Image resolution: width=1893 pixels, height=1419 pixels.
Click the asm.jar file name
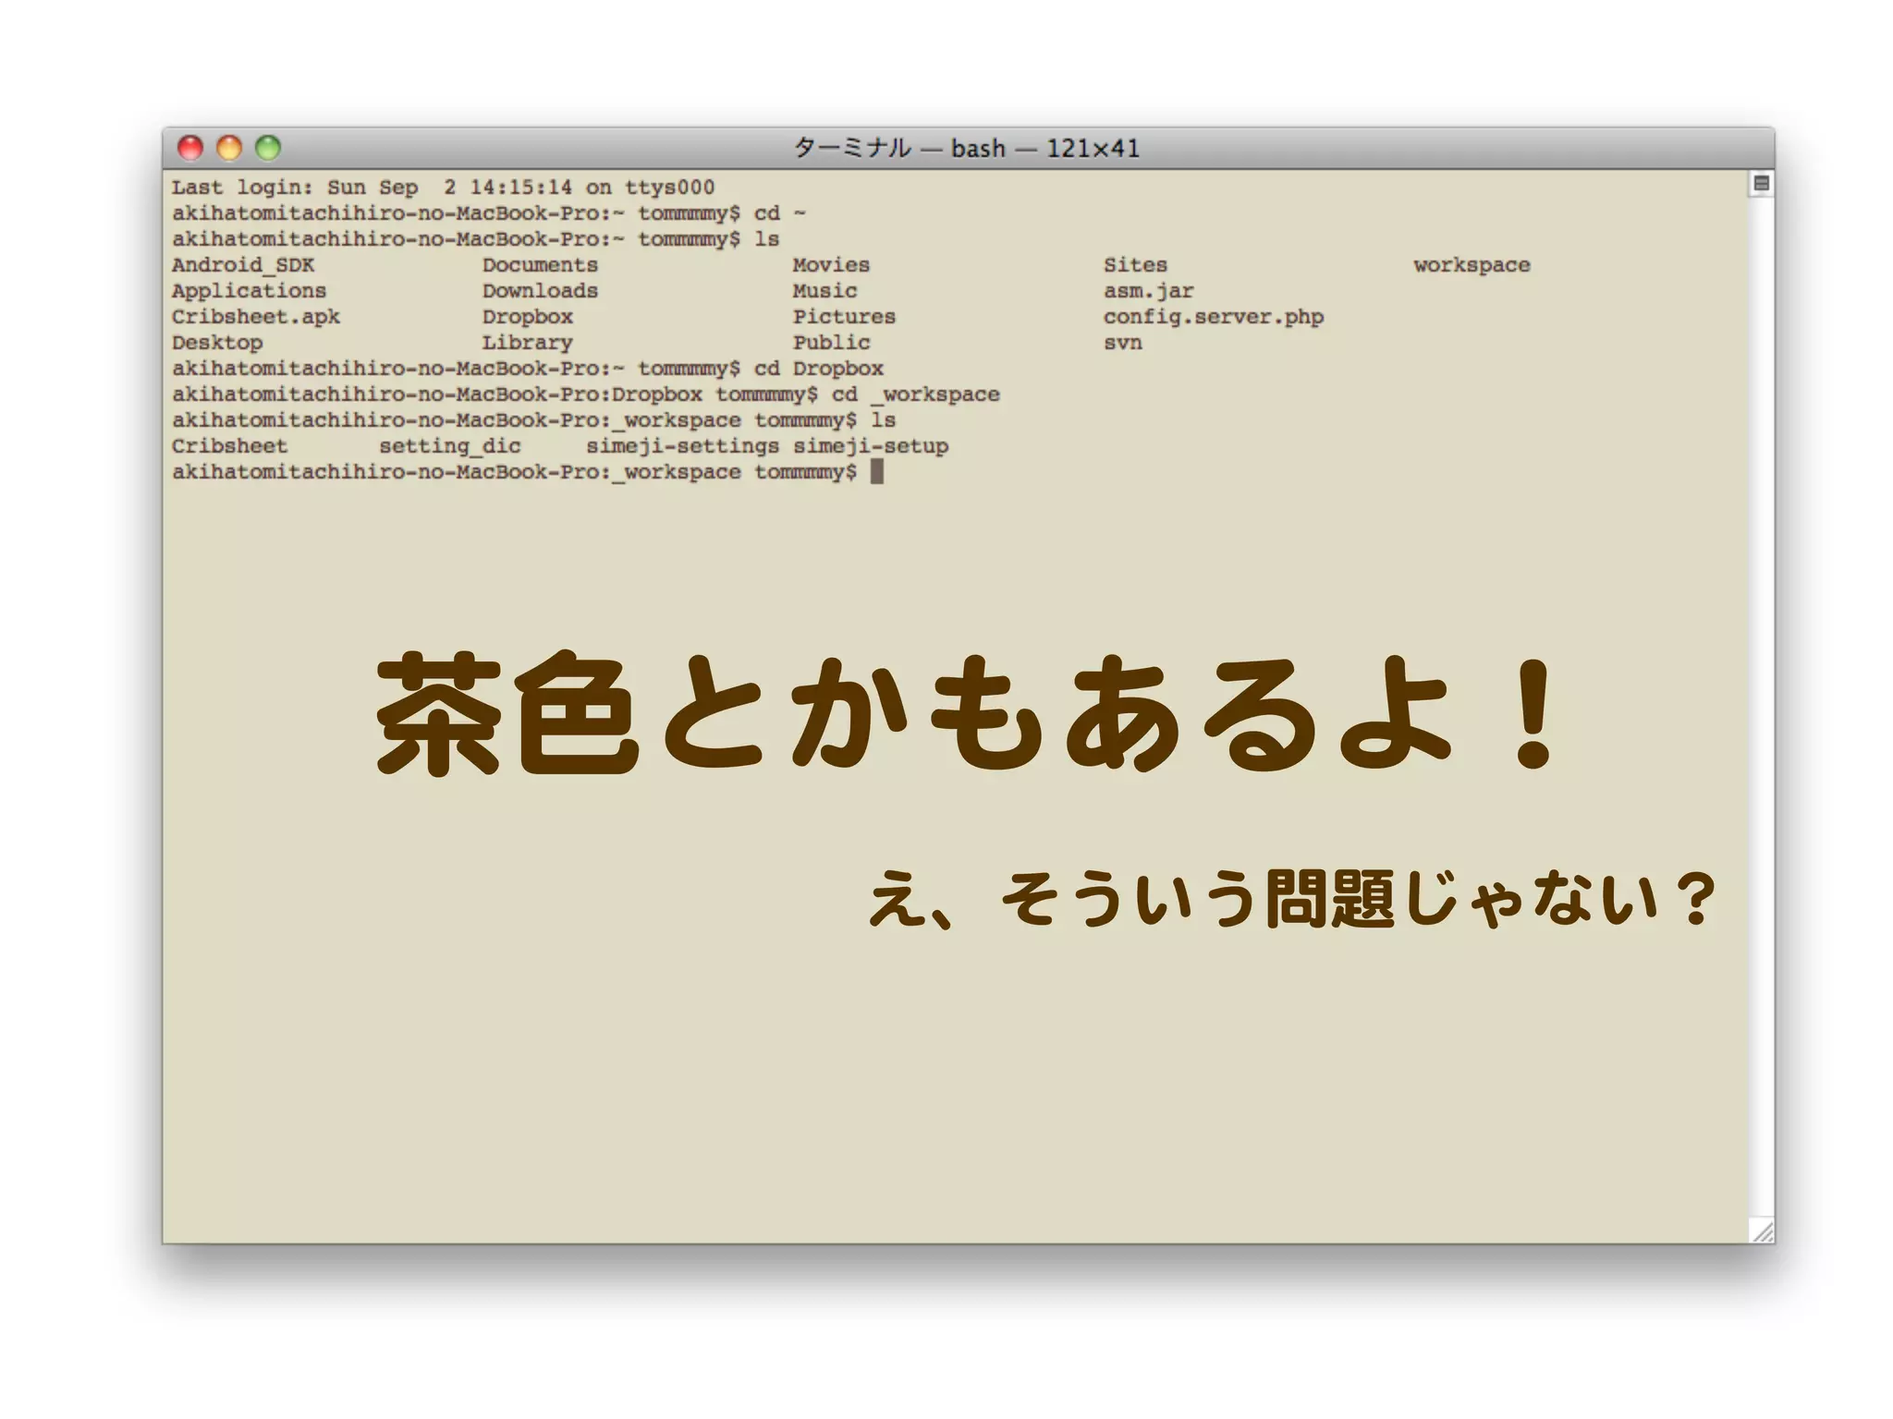[1148, 291]
